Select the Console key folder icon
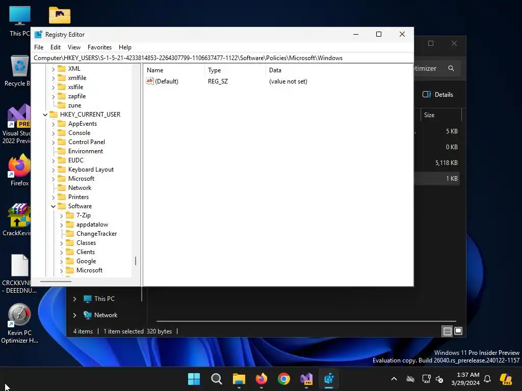The image size is (522, 391). tap(62, 133)
